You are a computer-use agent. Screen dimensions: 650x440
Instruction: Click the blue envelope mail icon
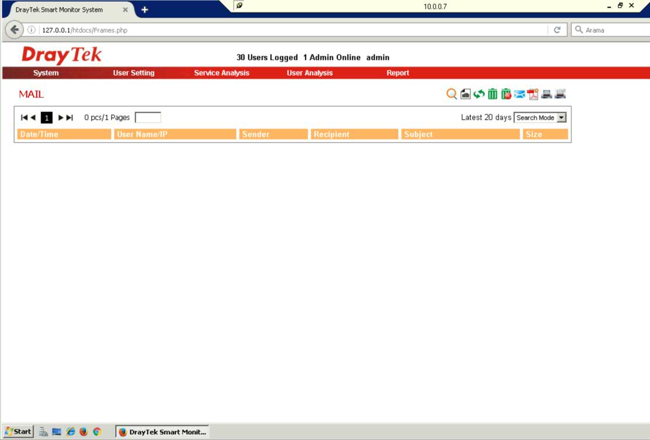point(520,94)
